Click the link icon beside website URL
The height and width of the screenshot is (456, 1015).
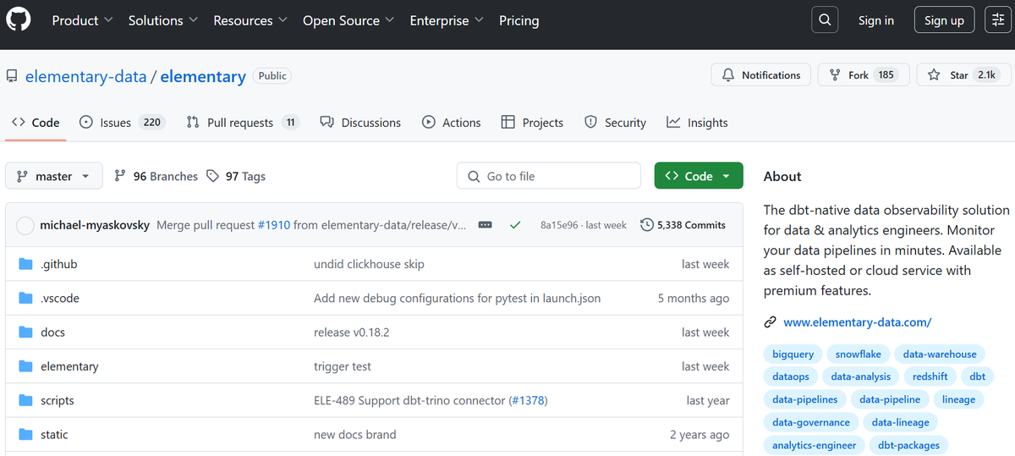tap(771, 322)
